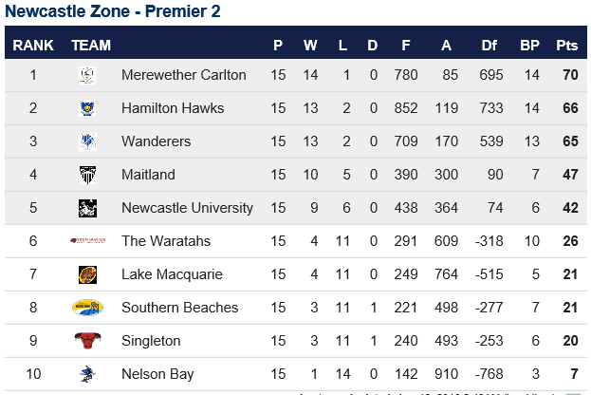Open the Merewether Carlton team name
The width and height of the screenshot is (591, 395).
point(183,75)
